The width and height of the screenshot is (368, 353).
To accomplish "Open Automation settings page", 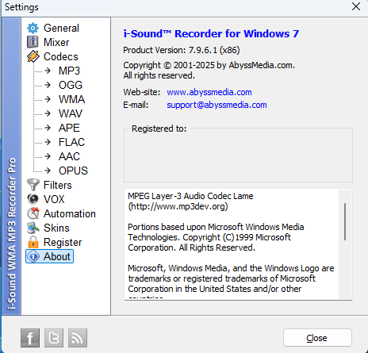I will coord(70,213).
